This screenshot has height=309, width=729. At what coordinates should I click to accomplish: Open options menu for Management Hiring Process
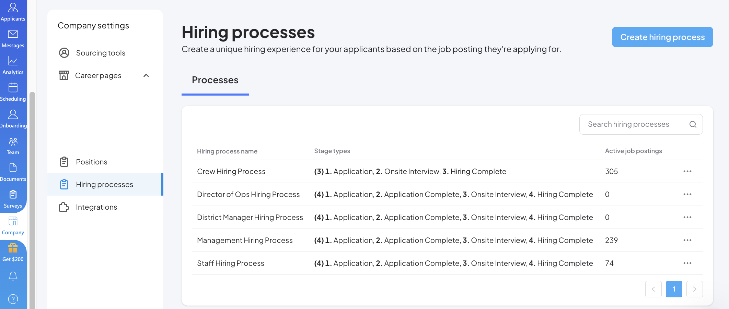(687, 240)
